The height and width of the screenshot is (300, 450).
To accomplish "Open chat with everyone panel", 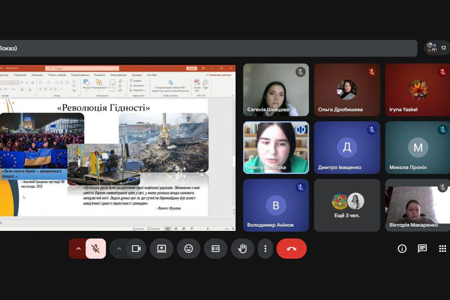I will click(x=422, y=248).
